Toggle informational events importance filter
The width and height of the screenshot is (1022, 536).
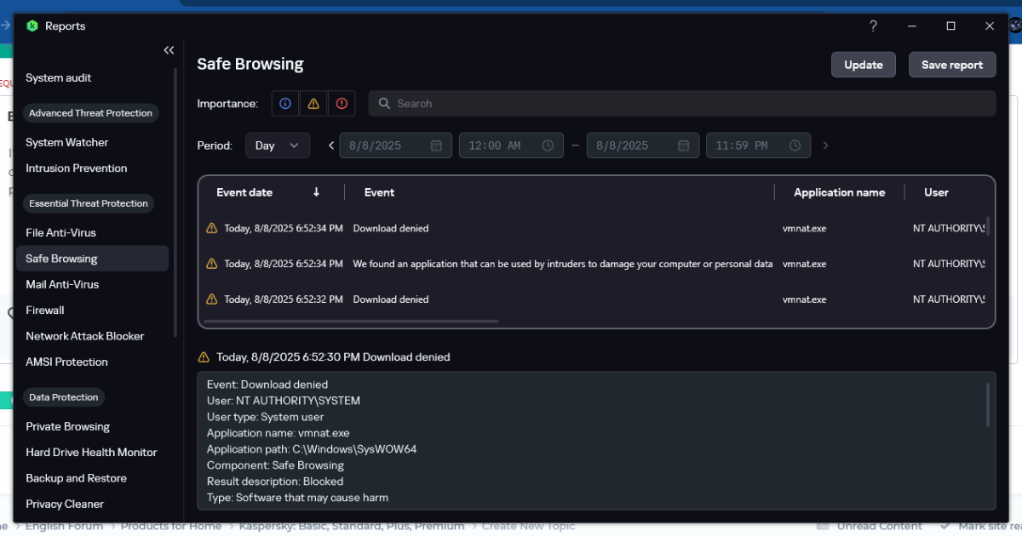point(285,103)
